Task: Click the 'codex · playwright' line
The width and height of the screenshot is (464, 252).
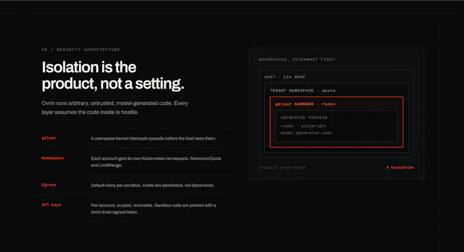Action: coord(303,126)
